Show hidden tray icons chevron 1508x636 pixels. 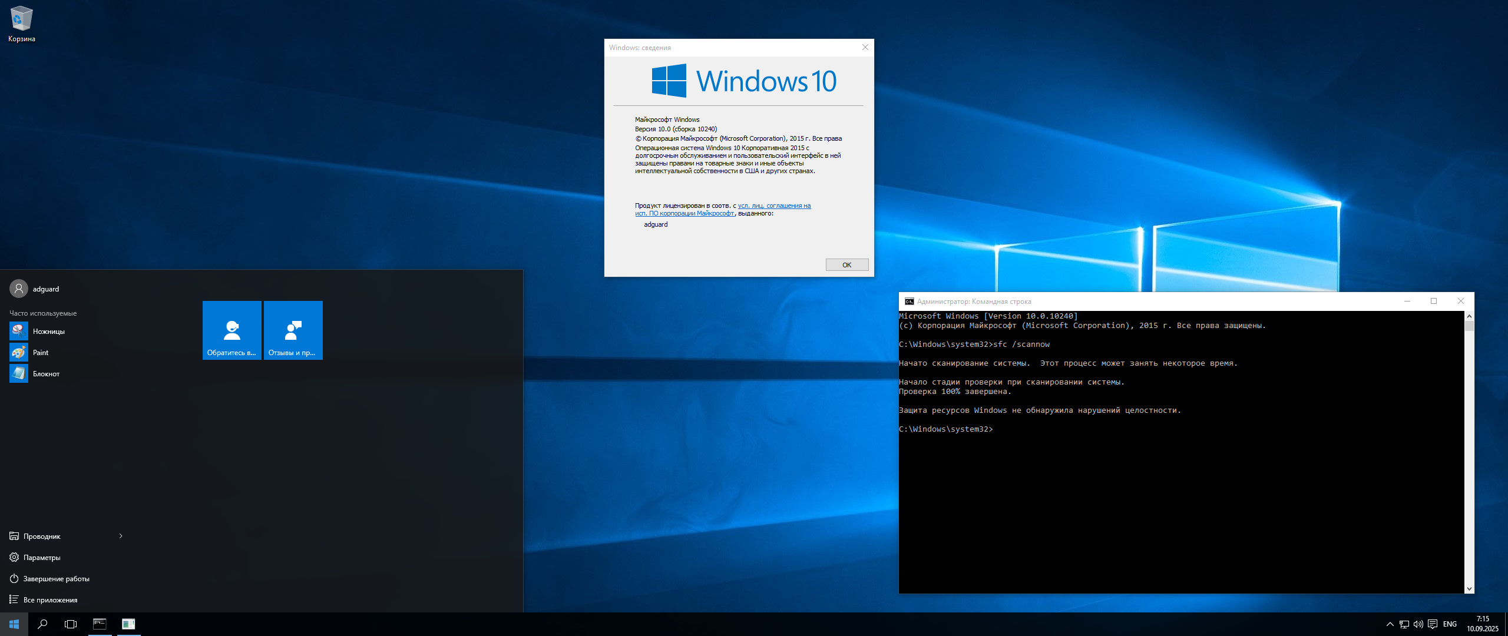[1390, 624]
